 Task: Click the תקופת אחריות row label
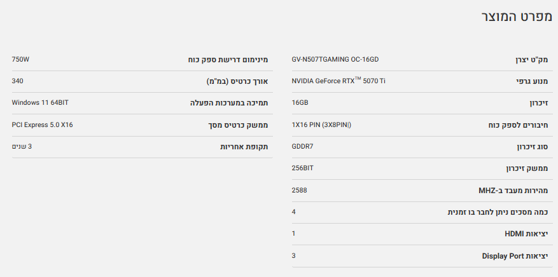(244, 146)
